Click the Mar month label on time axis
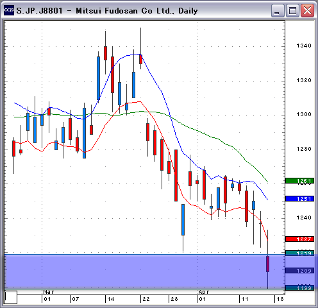This screenshot has width=318, height=308. [49, 292]
